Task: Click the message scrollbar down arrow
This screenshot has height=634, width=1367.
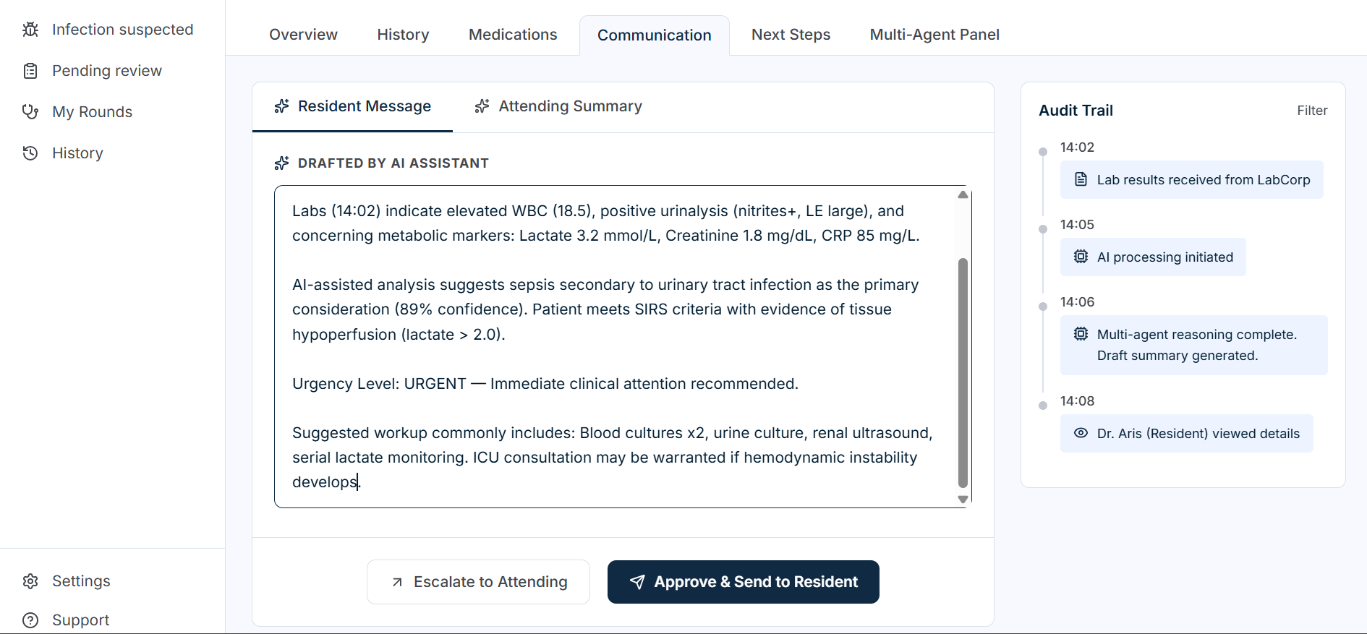Action: pyautogui.click(x=963, y=499)
